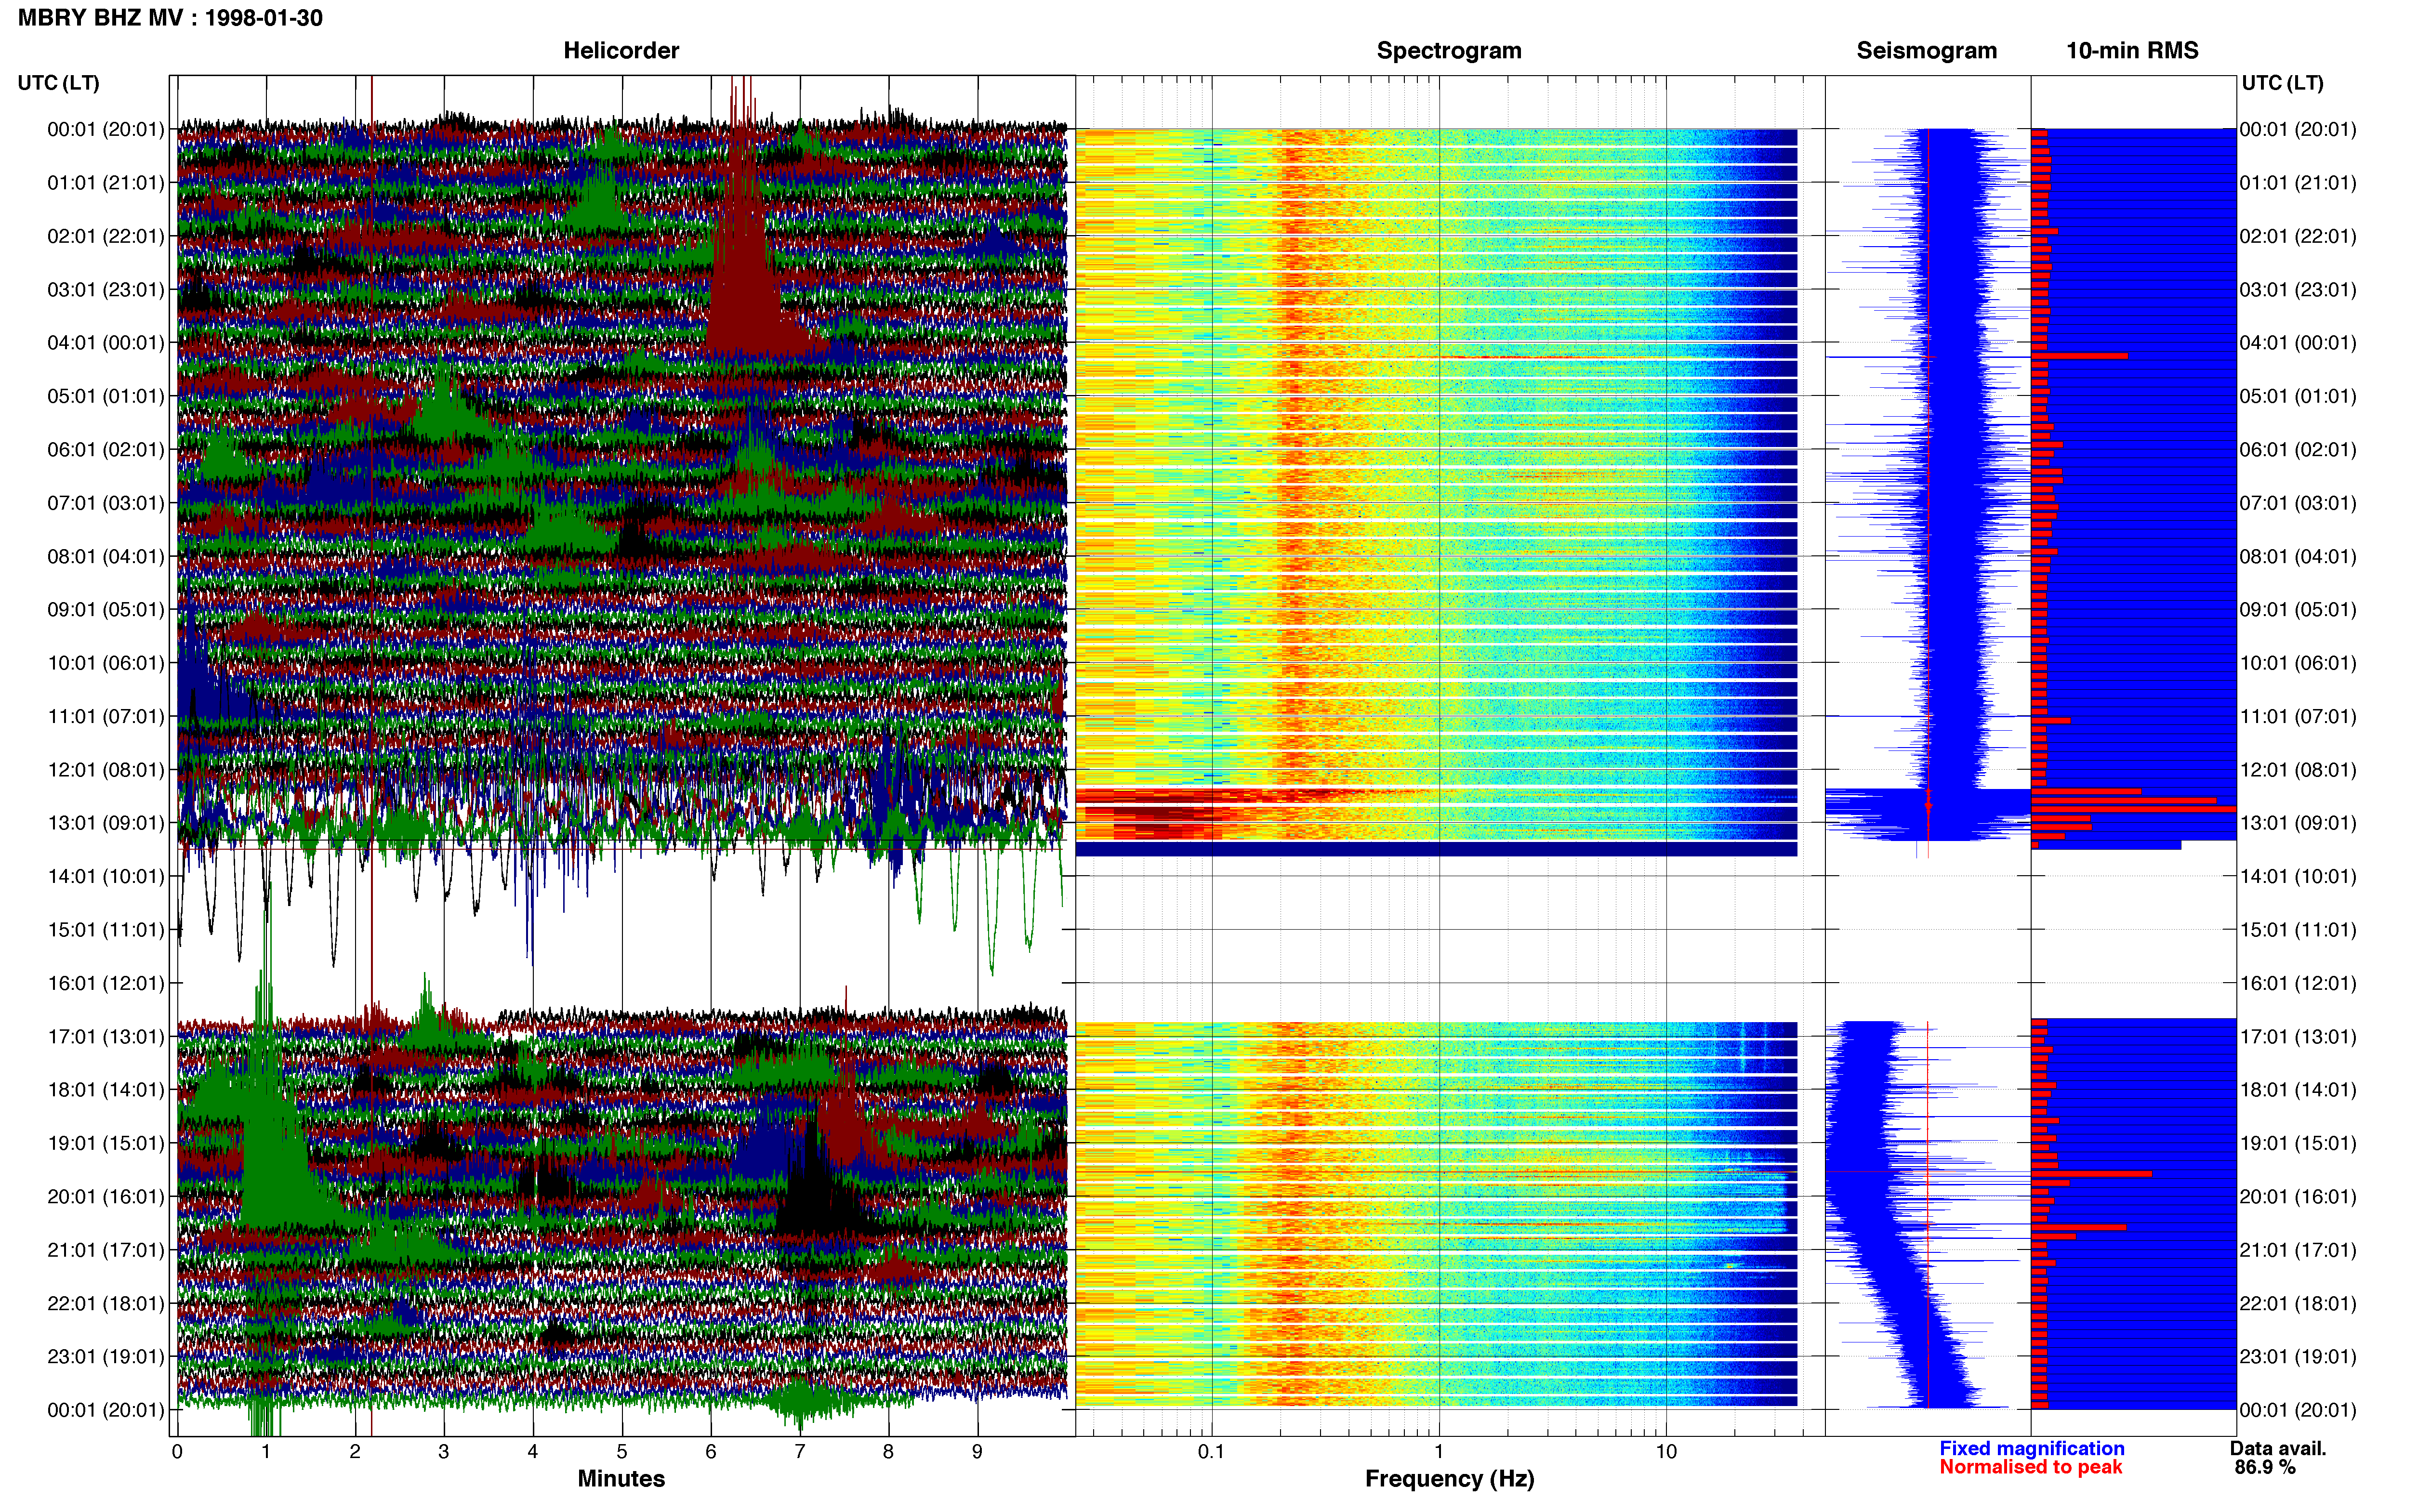
Task: Click the left 22:01 (18:01) time label
Action: (106, 1303)
